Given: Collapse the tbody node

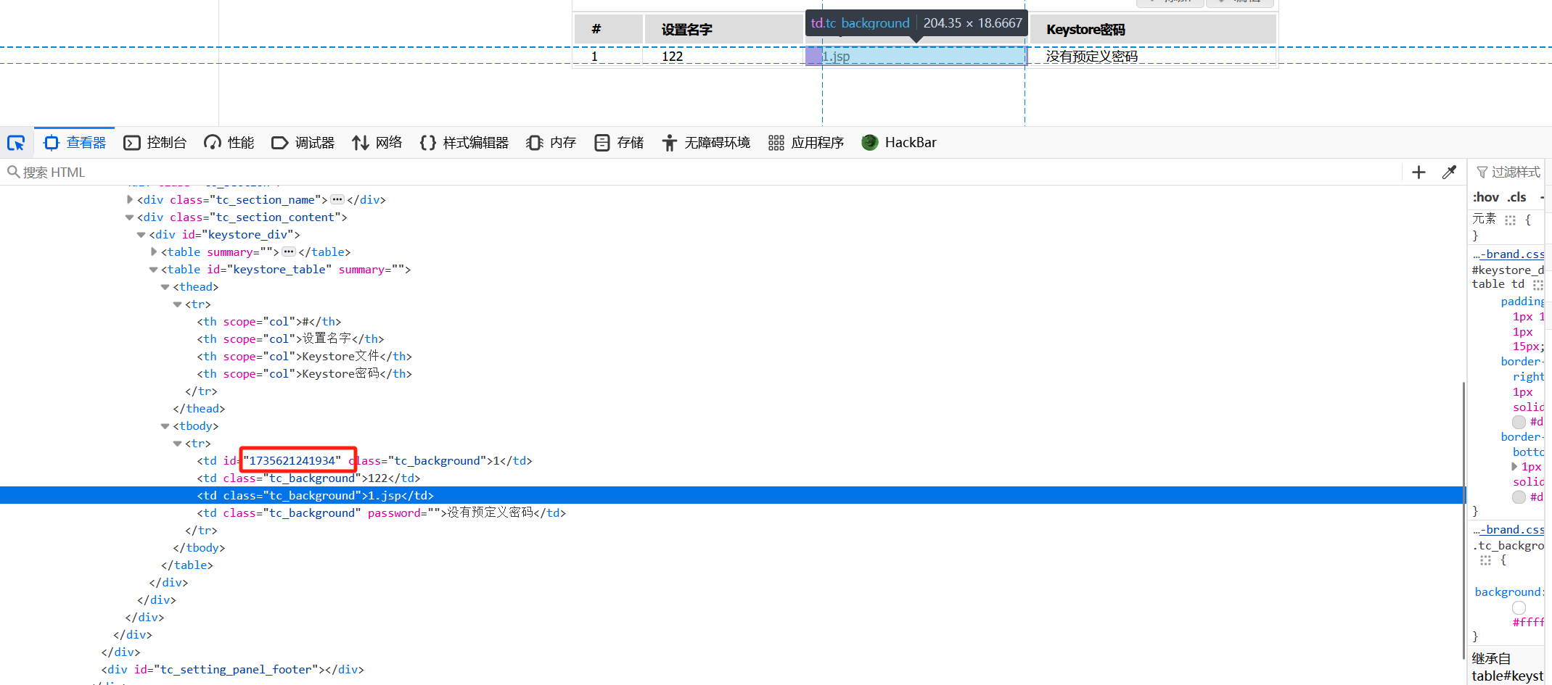Looking at the screenshot, I should tap(165, 426).
